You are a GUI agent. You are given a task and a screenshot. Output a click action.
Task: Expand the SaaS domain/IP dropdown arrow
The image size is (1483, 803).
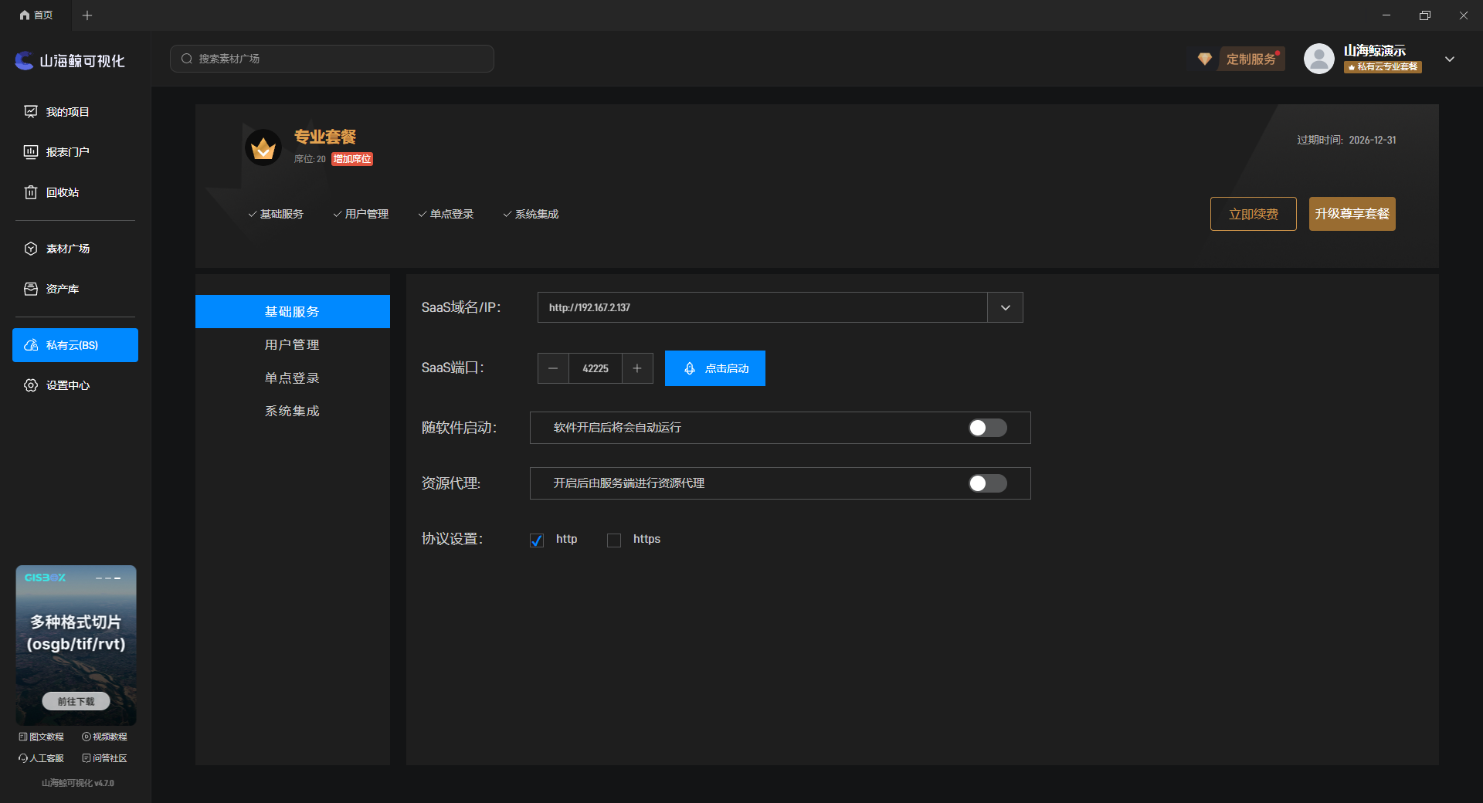point(1005,307)
